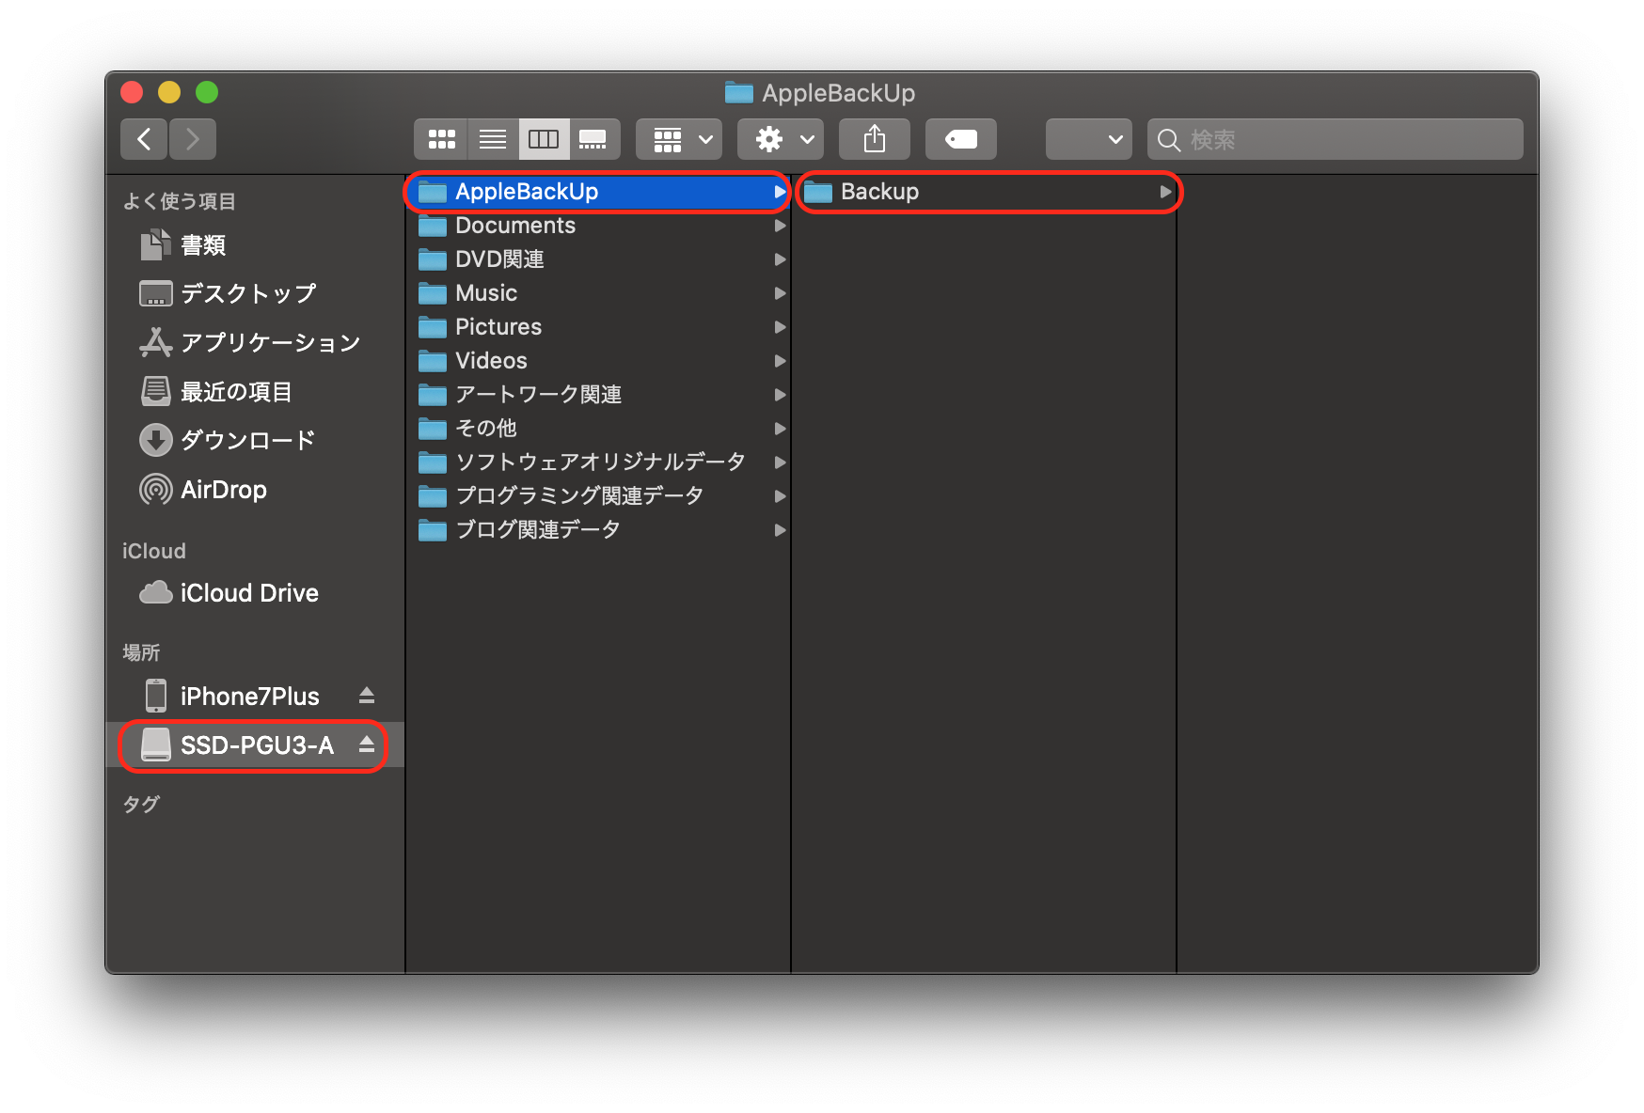The image size is (1644, 1113).
Task: Open the empty dropdown beside search
Action: tap(1088, 140)
